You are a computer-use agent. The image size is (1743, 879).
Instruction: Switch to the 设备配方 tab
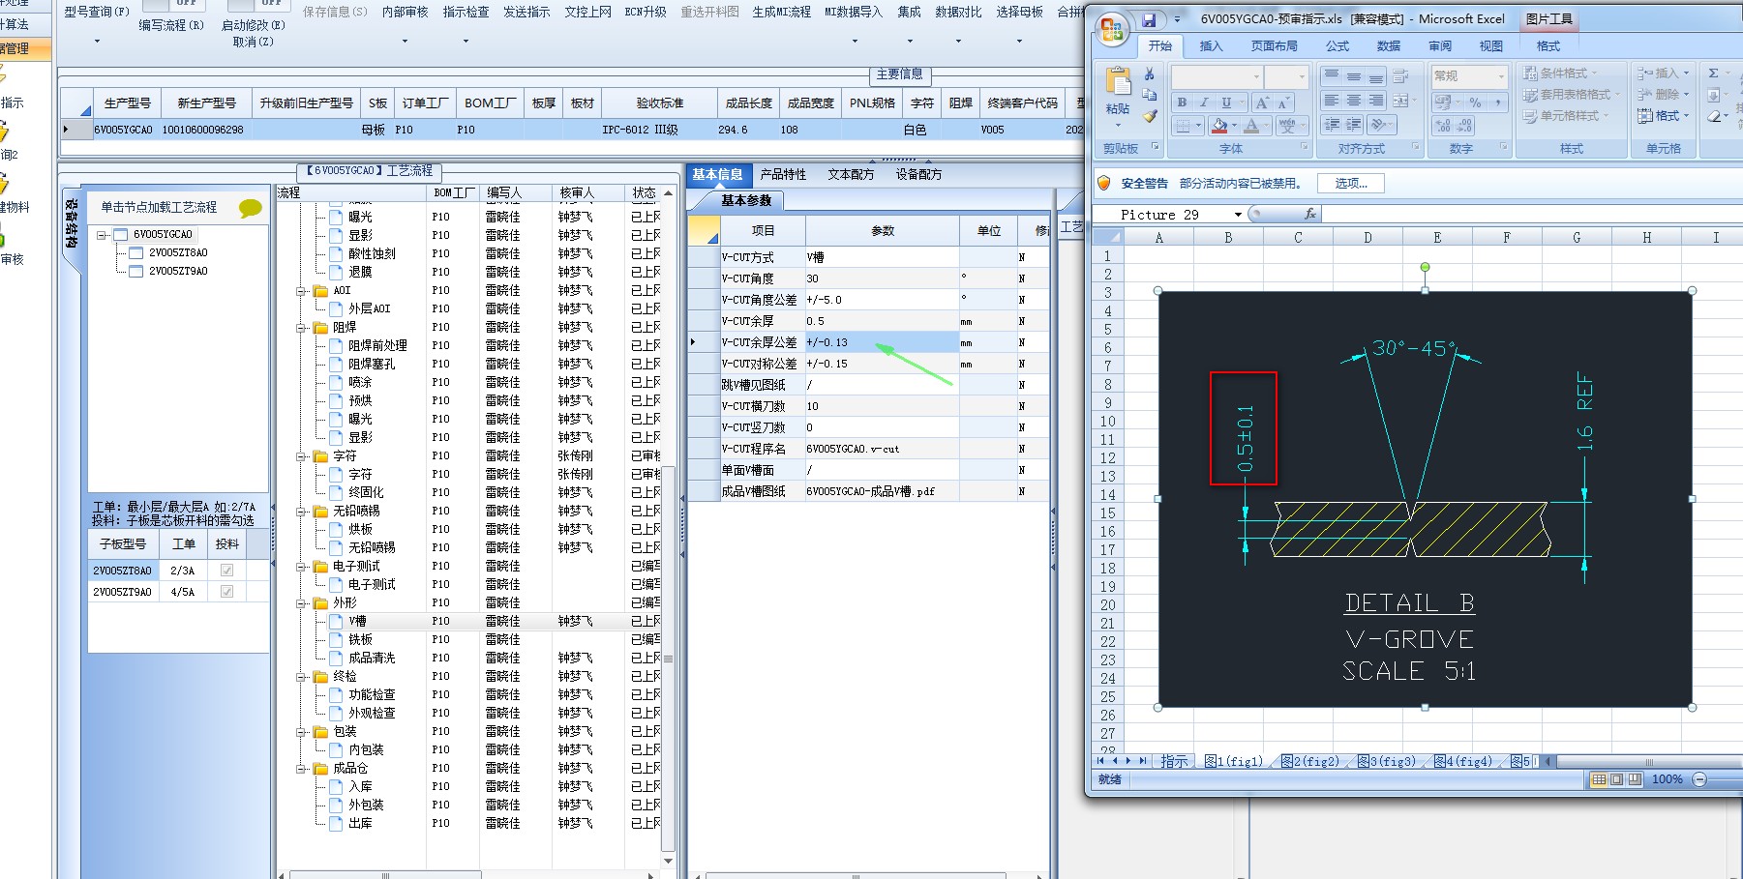point(918,175)
